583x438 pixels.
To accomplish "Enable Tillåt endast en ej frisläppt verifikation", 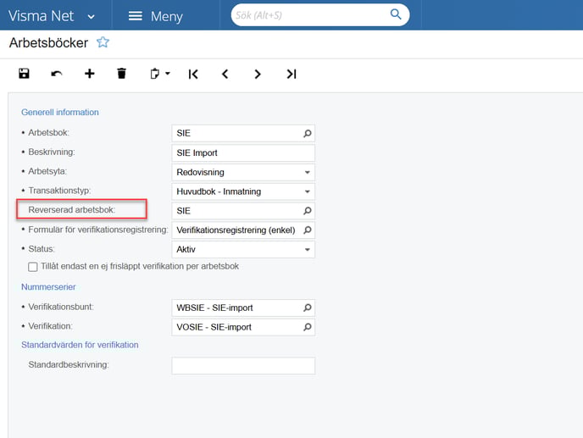I will pos(33,266).
